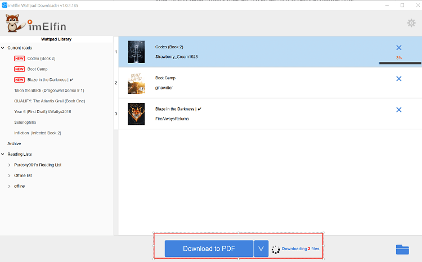Open the Codes (Book 2) cover thumbnail
The image size is (422, 262).
click(136, 52)
